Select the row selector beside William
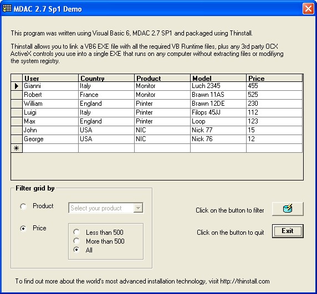317x294 pixels. (x=17, y=104)
